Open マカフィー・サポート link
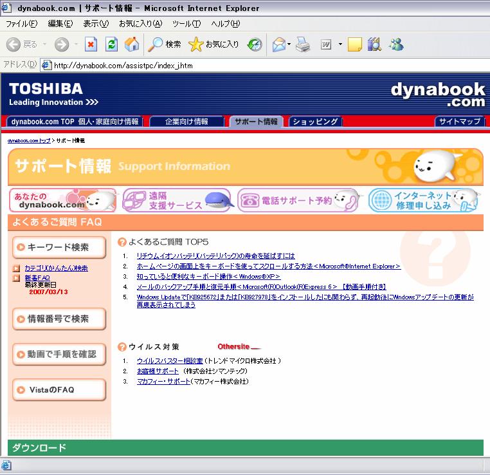The height and width of the screenshot is (475, 490). pos(163,382)
